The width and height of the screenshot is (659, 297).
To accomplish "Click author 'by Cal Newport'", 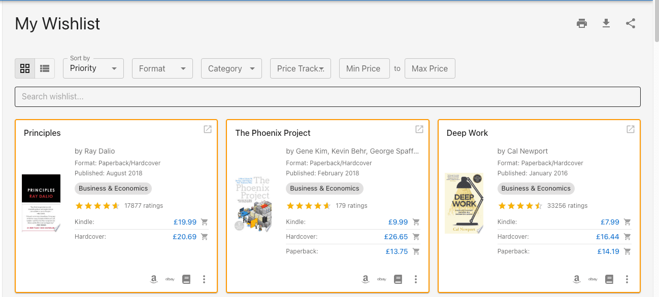I will (x=522, y=151).
